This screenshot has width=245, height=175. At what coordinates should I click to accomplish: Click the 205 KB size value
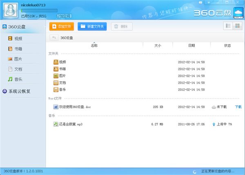(158, 107)
